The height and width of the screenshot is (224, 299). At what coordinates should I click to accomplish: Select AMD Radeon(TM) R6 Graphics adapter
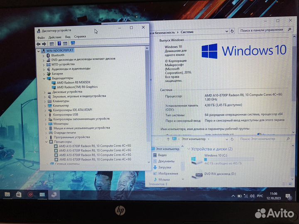click(77, 87)
